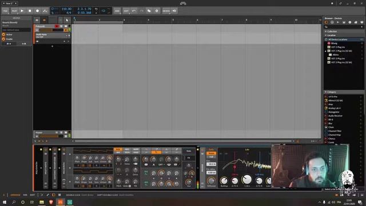Show the arranger clip launcher view icon
This screenshot has height=206, width=366.
[x=37, y=20]
